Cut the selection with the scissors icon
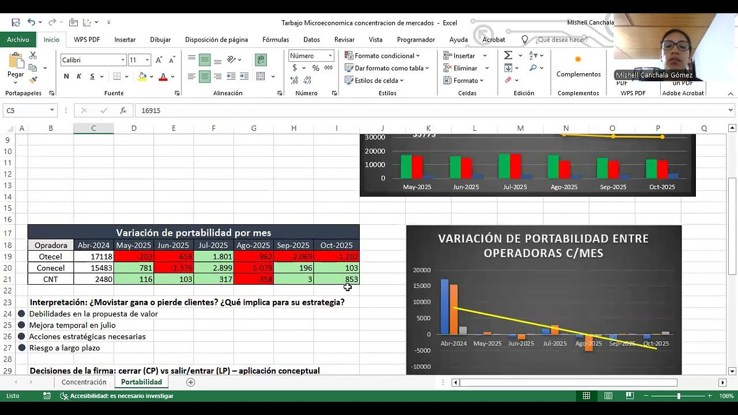Image resolution: width=738 pixels, height=415 pixels. coord(33,55)
